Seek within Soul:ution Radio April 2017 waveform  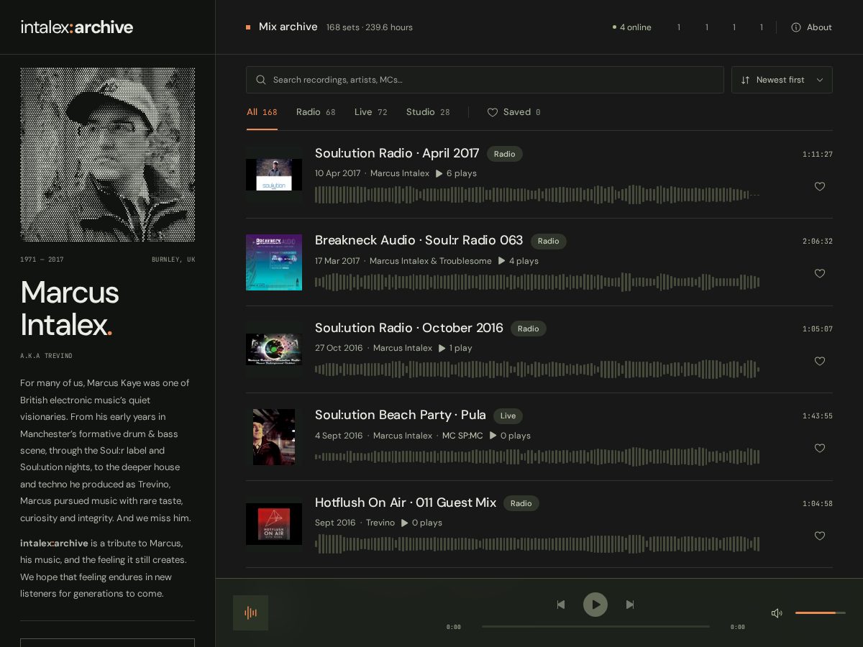537,194
